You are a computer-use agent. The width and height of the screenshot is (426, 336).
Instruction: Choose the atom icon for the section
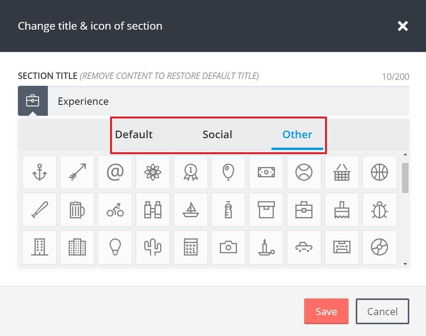tap(153, 172)
